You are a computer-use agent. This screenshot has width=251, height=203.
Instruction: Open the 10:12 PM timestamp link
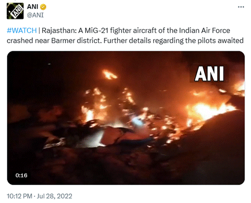(x=19, y=196)
